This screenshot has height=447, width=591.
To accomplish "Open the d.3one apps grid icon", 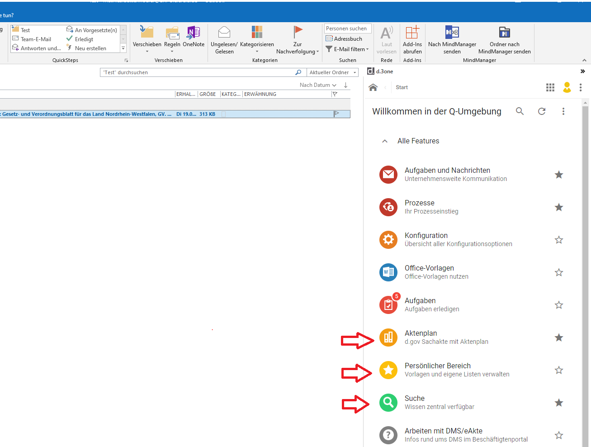I will pos(550,87).
